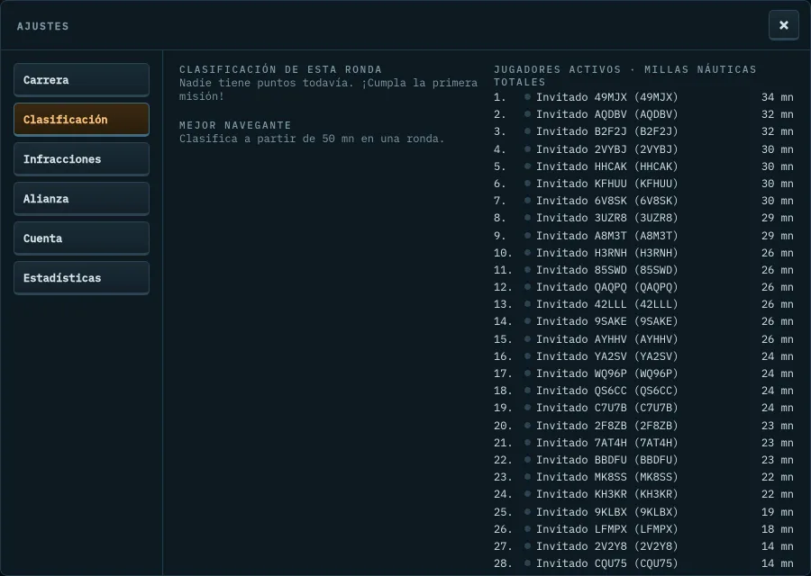Image resolution: width=811 pixels, height=576 pixels.
Task: Select Invitado 2VYBJ in the ranking
Action: (x=643, y=149)
